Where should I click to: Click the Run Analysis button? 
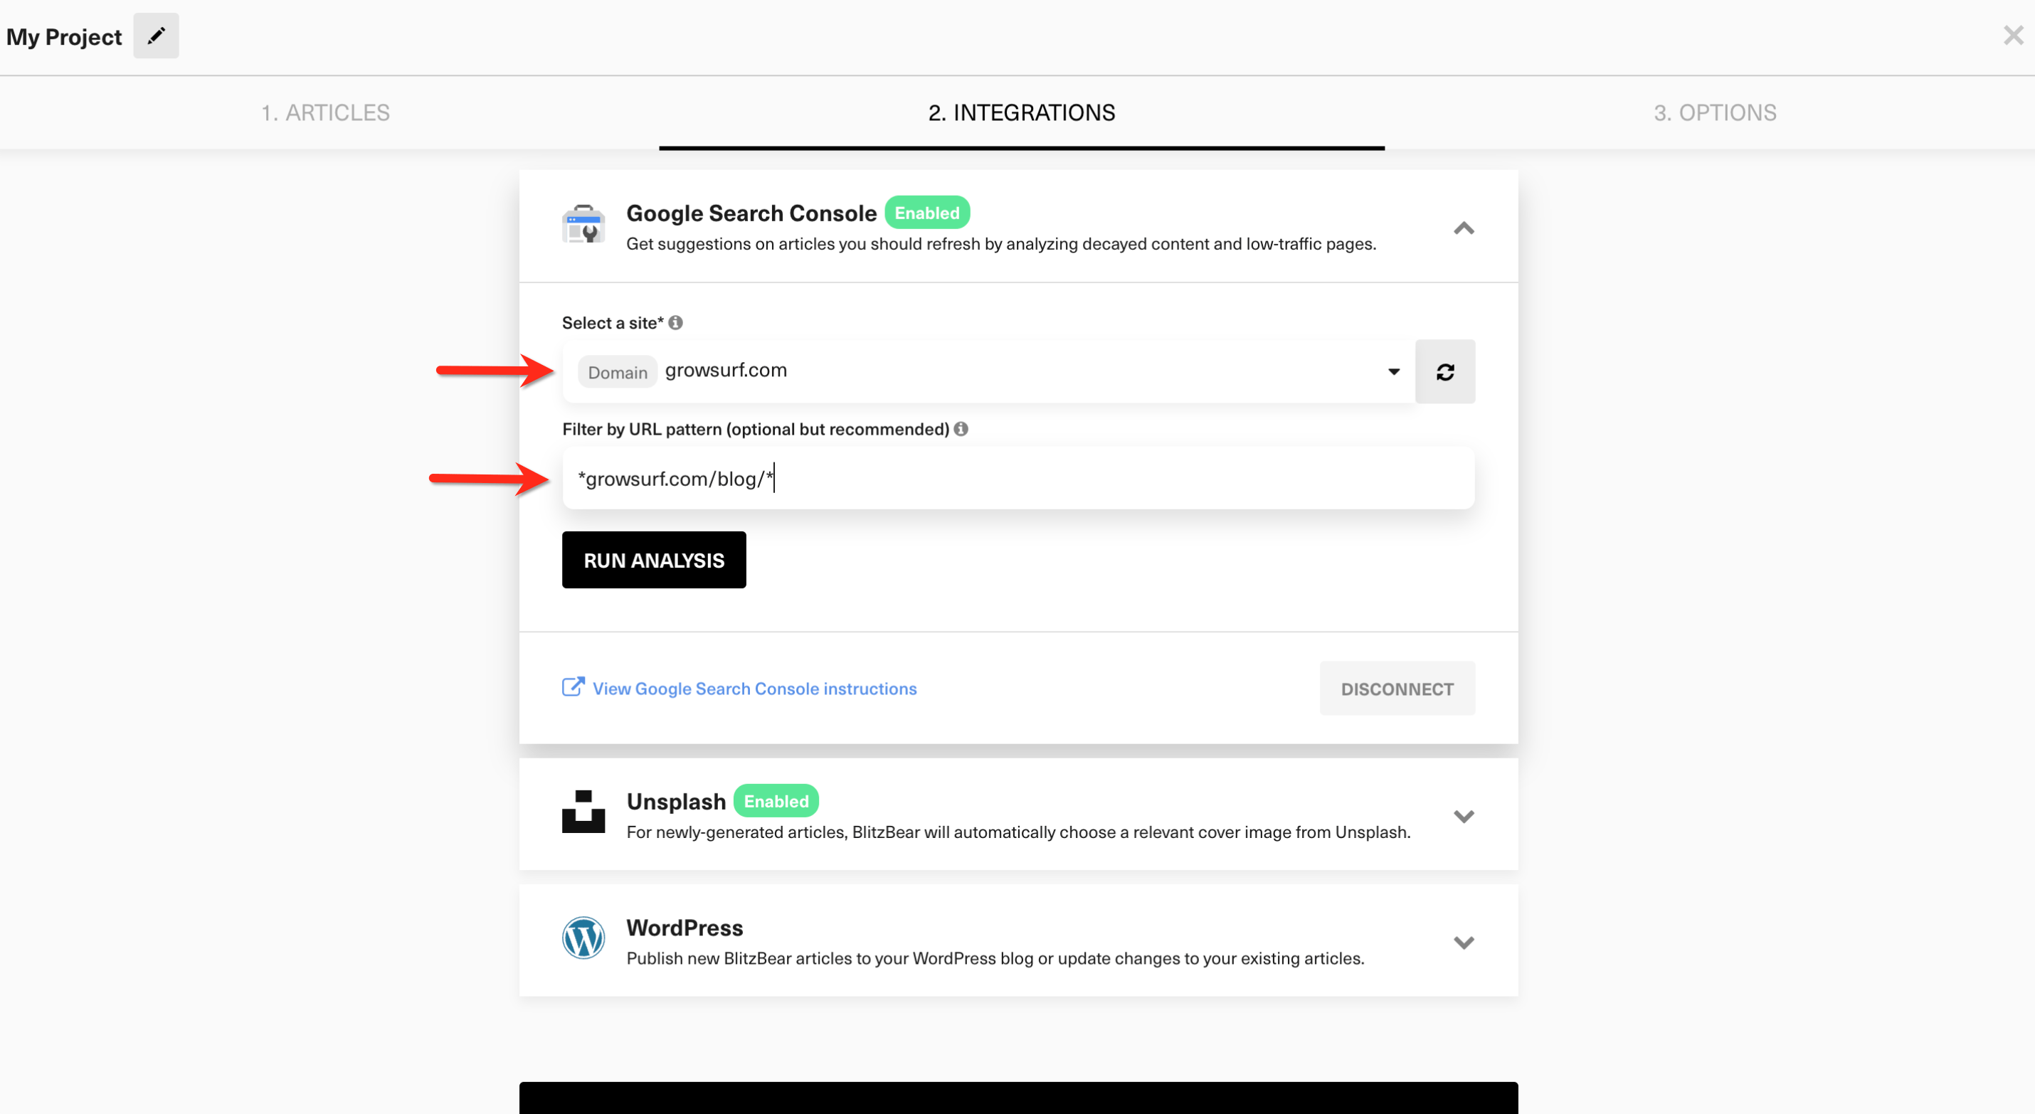click(653, 559)
